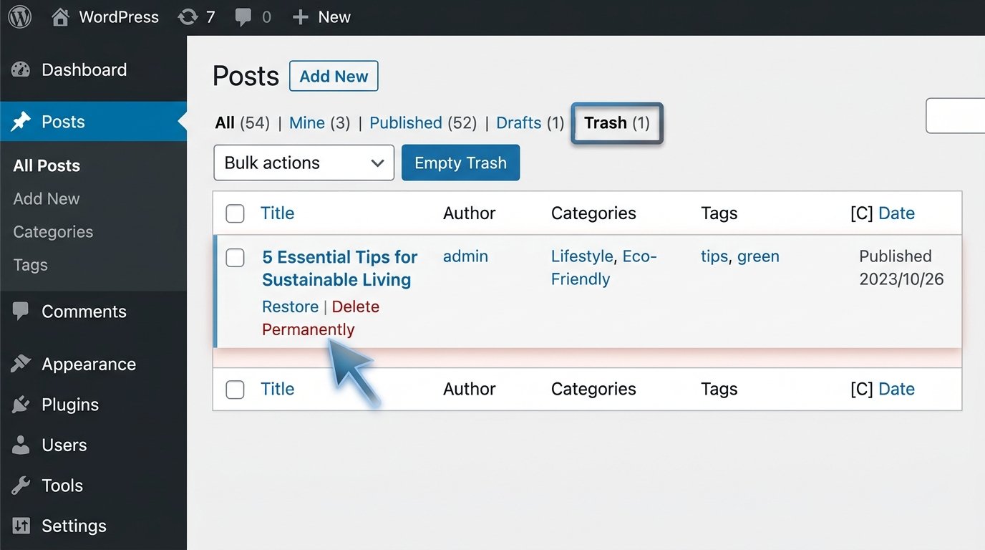Screen dimensions: 985x550
Task: Open Users menu in sidebar
Action: click(x=64, y=445)
